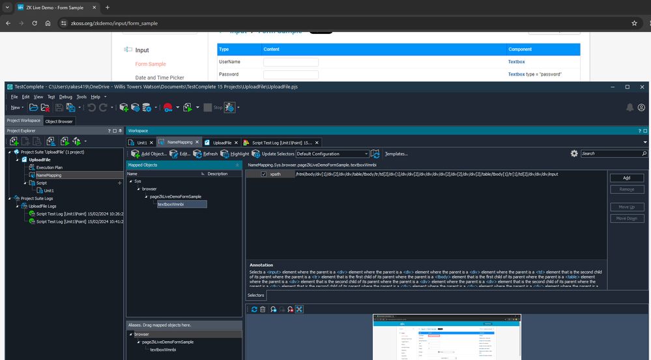Click the trash icon in Selectors toolbar

point(263,309)
